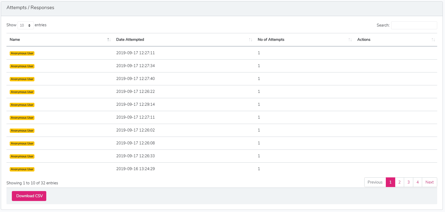Screen dimensions: 445x212
Task: Select Anonymous User badge in first row
Action: [22, 53]
